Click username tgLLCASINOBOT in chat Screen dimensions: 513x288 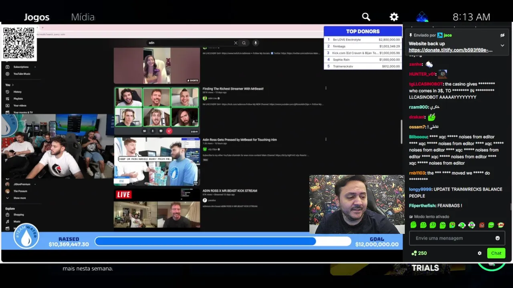[426, 84]
